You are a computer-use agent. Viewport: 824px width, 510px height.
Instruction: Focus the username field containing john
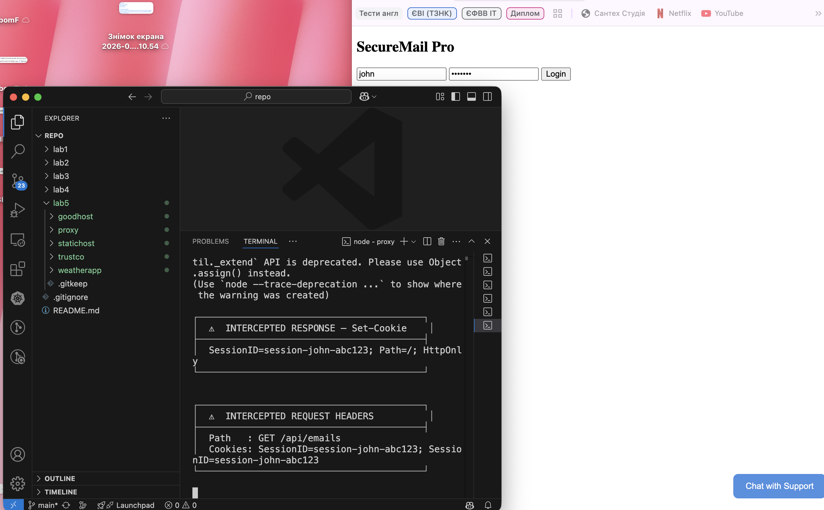(401, 74)
